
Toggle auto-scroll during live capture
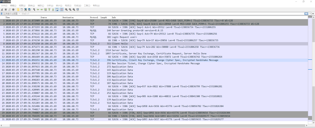[57, 9]
